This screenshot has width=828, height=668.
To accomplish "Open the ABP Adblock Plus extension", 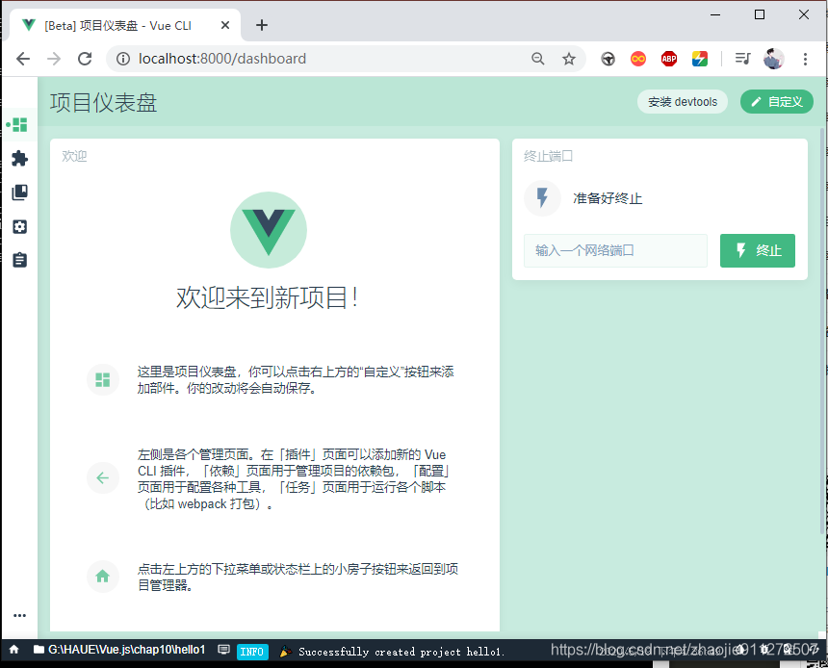I will tap(669, 59).
